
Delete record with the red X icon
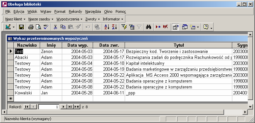pos(166,27)
